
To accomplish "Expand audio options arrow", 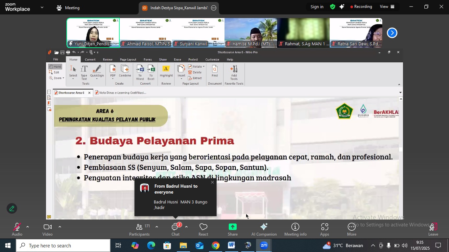I will click(x=28, y=227).
